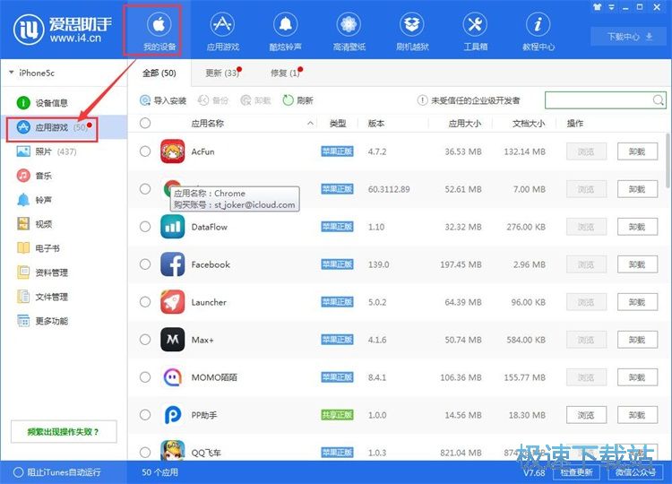This screenshot has width=672, height=484.
Task: Sort by the 文档大小 column header
Action: [529, 124]
